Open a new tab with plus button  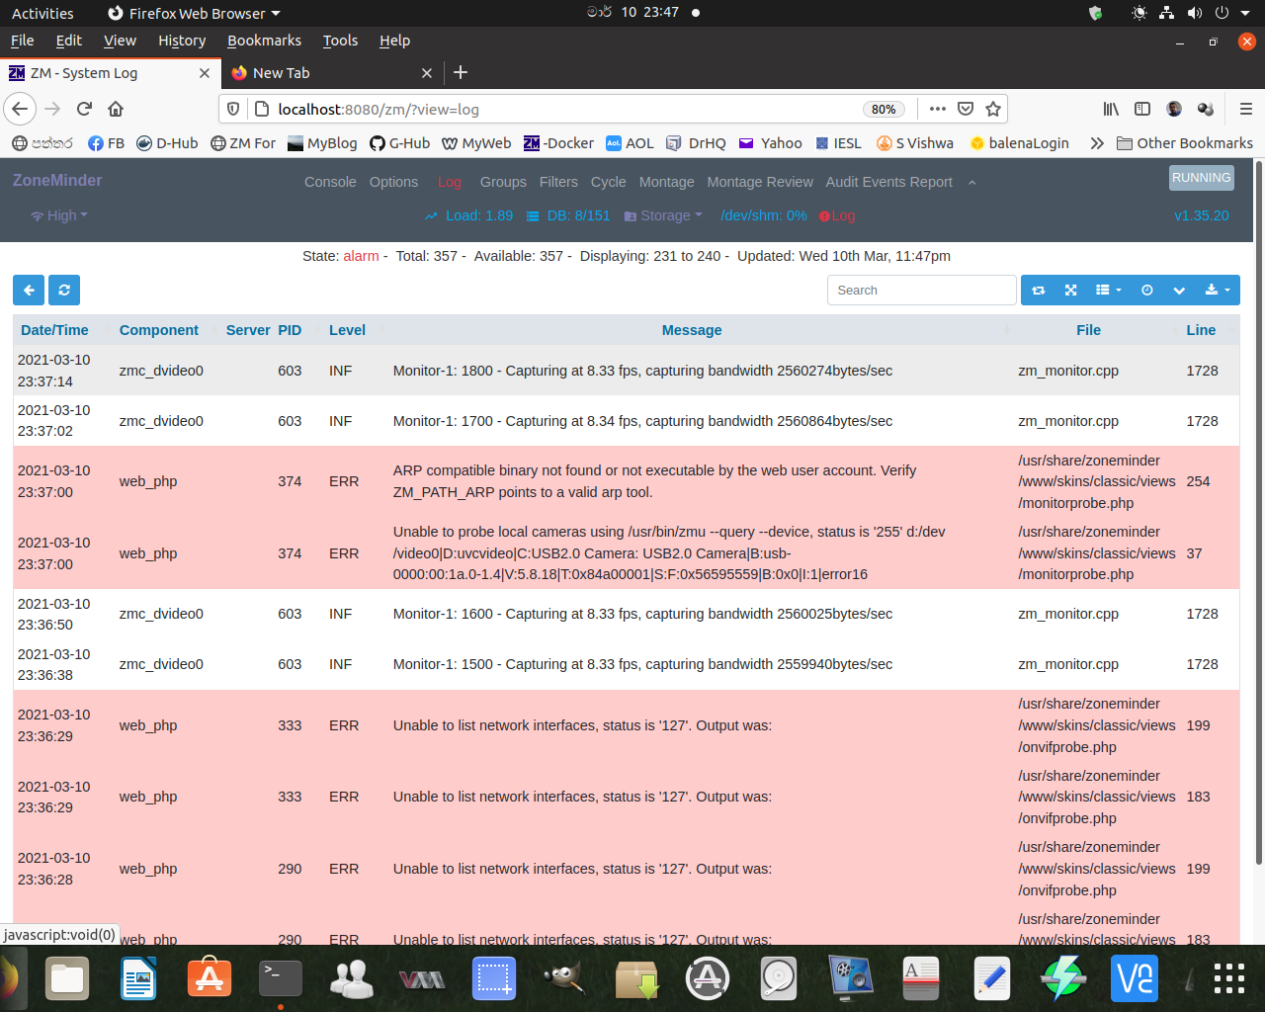click(x=461, y=72)
